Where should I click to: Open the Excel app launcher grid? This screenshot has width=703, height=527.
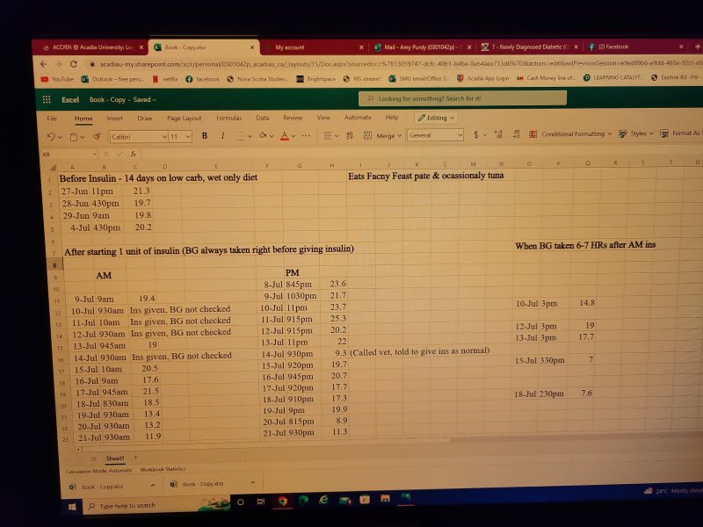(46, 100)
